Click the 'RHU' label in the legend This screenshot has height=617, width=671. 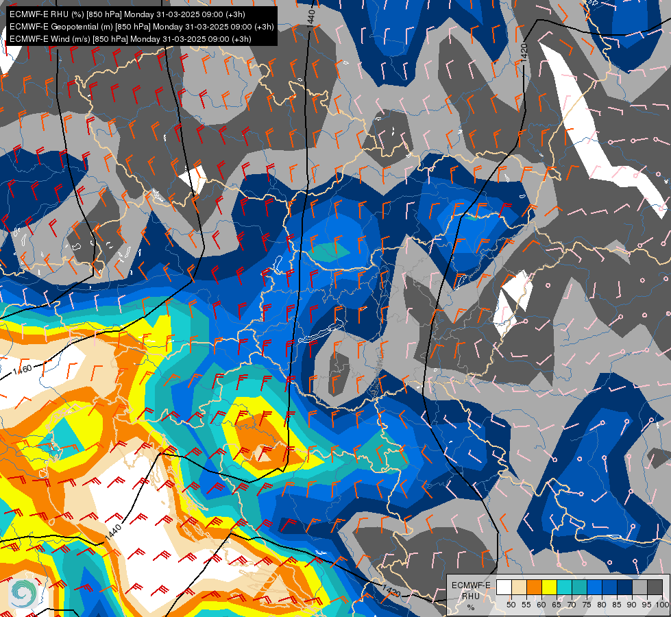(x=471, y=596)
